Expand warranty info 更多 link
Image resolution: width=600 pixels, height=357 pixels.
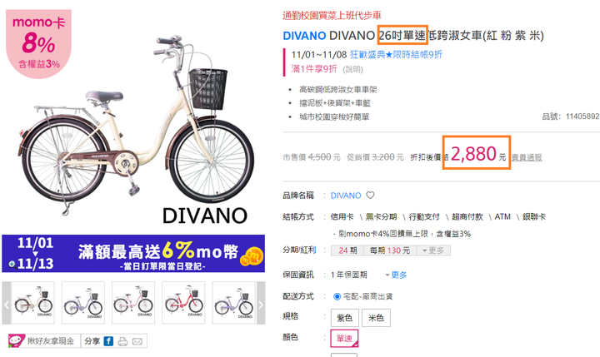pos(396,275)
